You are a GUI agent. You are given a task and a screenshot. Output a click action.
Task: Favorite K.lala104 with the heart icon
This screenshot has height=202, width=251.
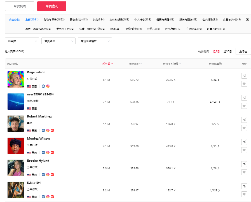[x=244, y=194]
